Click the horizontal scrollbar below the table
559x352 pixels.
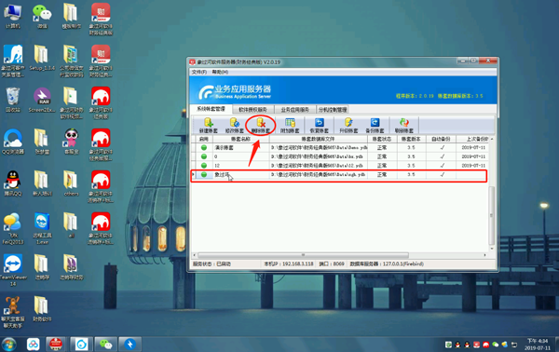[x=303, y=255]
